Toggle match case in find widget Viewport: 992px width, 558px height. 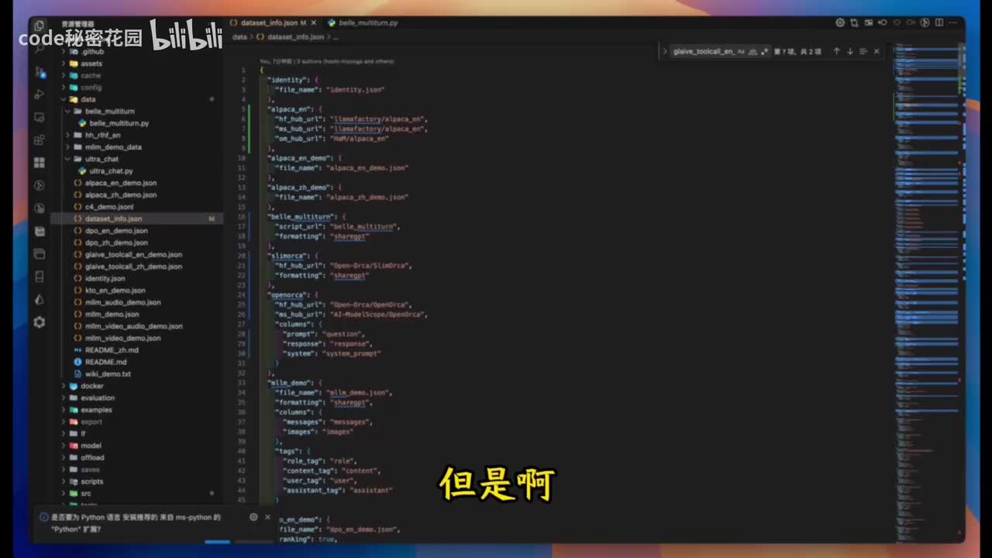(x=741, y=51)
